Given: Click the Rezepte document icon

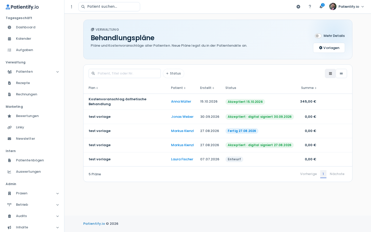Looking at the screenshot, I should (x=10, y=83).
